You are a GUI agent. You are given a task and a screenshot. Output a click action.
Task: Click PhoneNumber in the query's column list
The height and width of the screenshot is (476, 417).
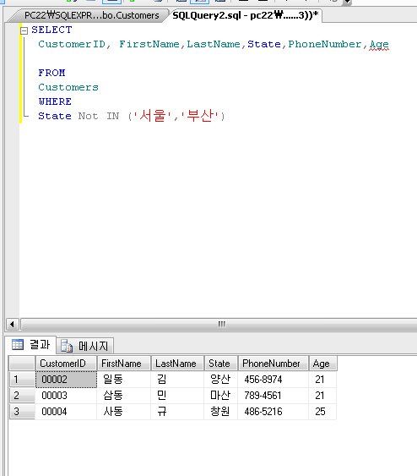pos(325,44)
